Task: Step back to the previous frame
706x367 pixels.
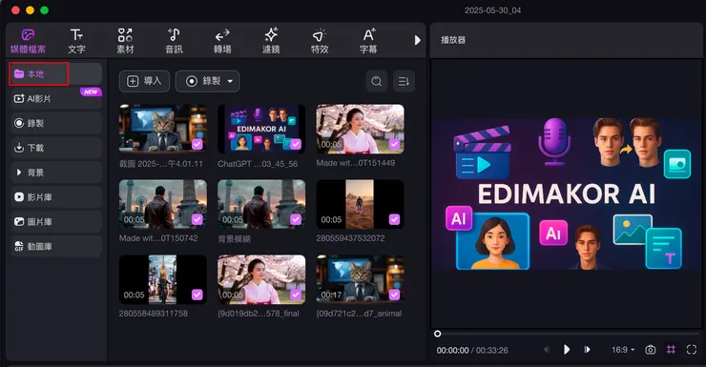Action: tap(546, 350)
